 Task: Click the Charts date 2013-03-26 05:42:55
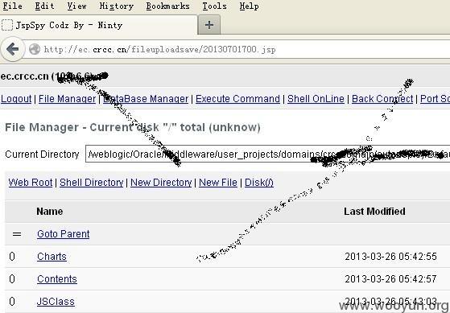point(390,256)
